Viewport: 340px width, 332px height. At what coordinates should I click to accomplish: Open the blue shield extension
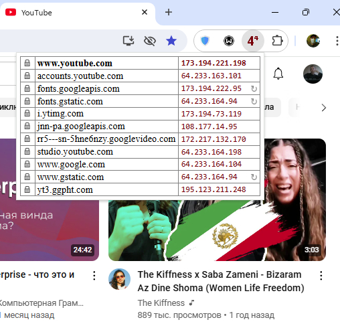point(205,41)
